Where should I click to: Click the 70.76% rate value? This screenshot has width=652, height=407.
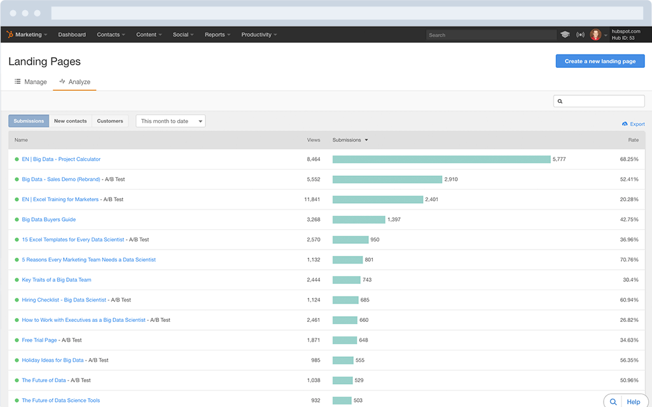pos(629,260)
